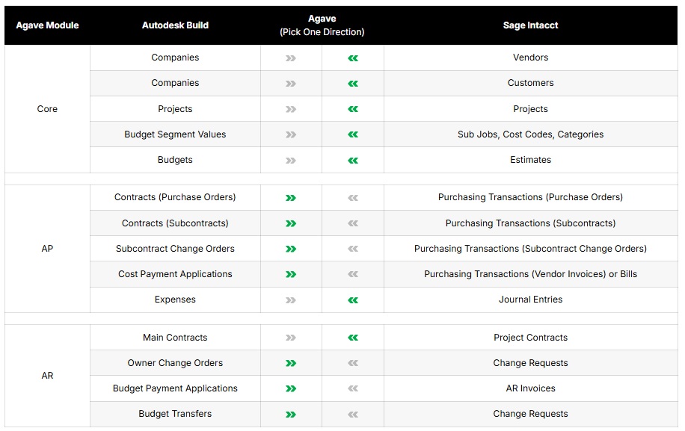The height and width of the screenshot is (431, 685).
Task: Select Subcontract Change Orders cell
Action: [x=175, y=249]
